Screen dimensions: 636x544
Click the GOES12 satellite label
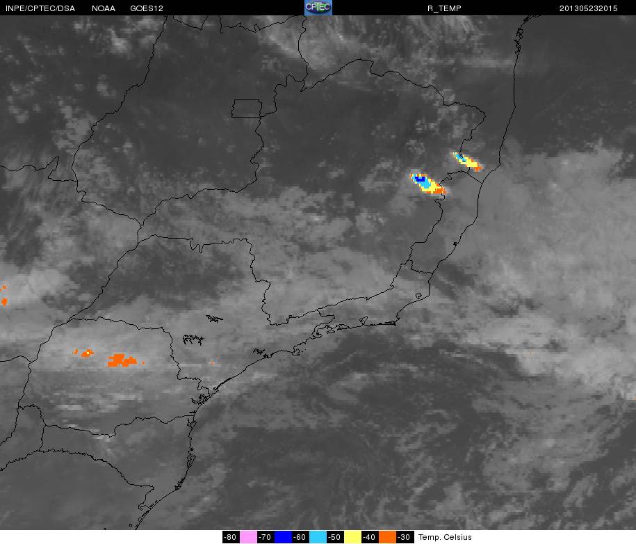(x=147, y=8)
